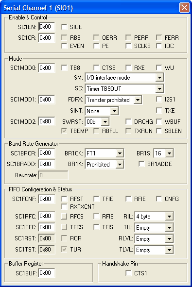Check the OERR flag
192x287 pixels.
pos(96,38)
